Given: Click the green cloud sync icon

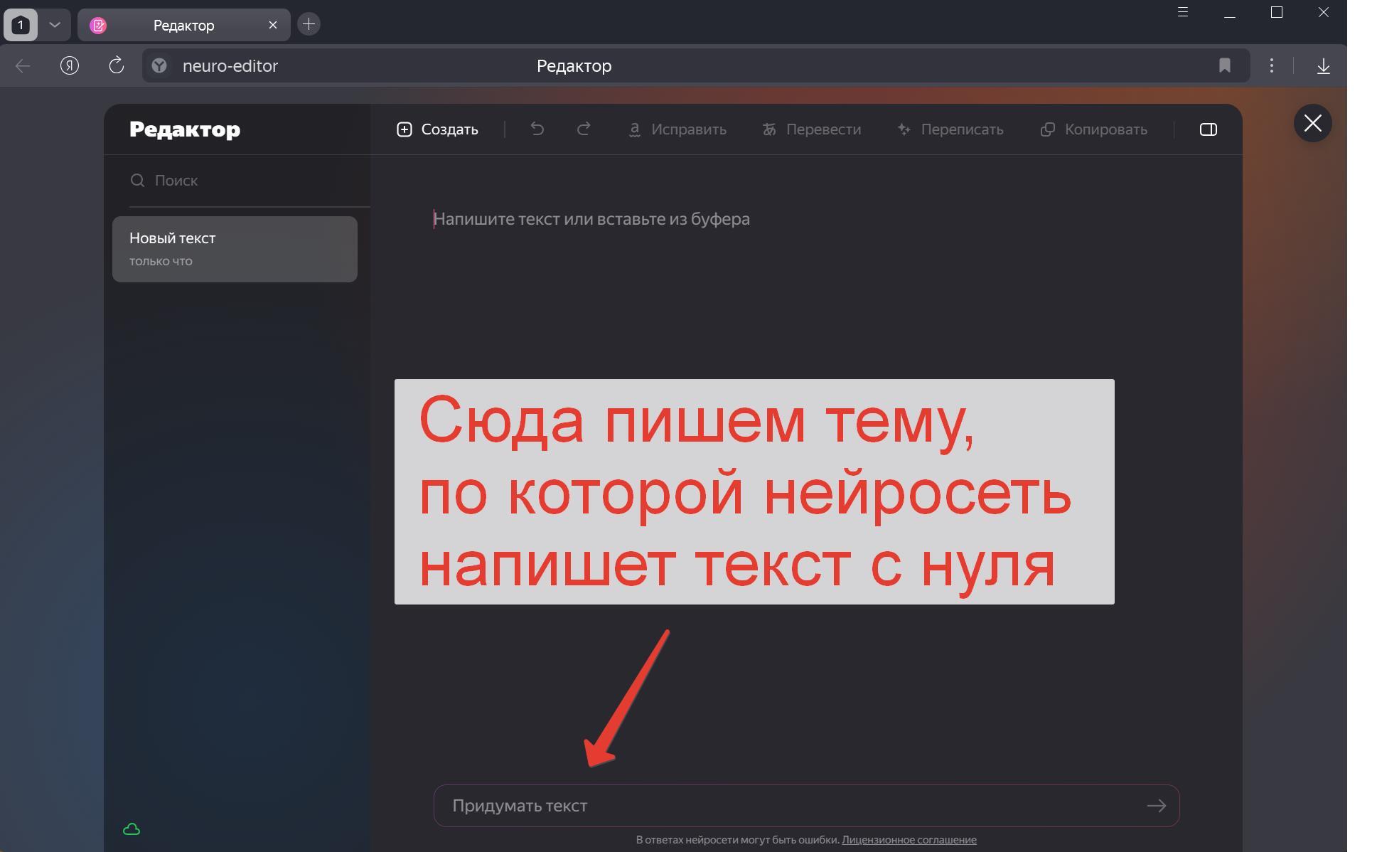Looking at the screenshot, I should point(132,829).
